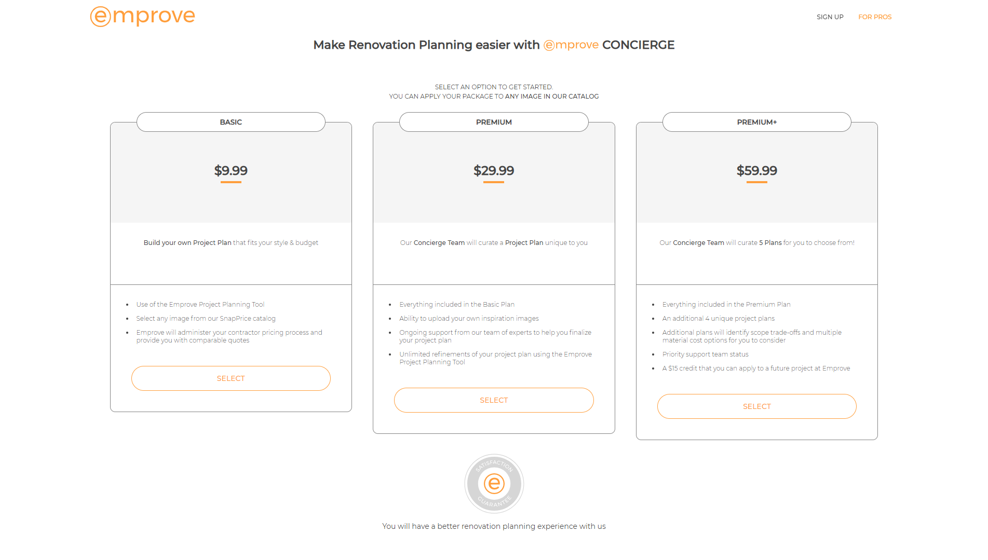Click the PREMIUM+ plan title pill
The width and height of the screenshot is (988, 560).
click(756, 122)
